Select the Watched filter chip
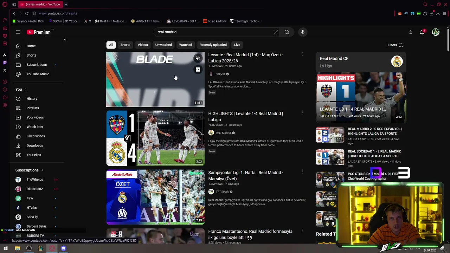Screen dimensions: 450x253 tap(186, 45)
